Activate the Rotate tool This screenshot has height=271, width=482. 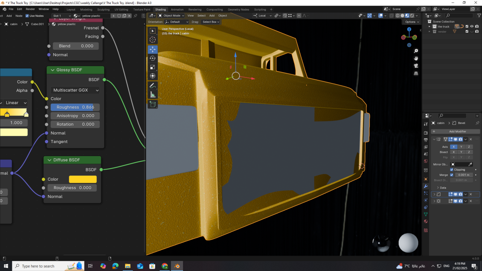click(x=153, y=58)
